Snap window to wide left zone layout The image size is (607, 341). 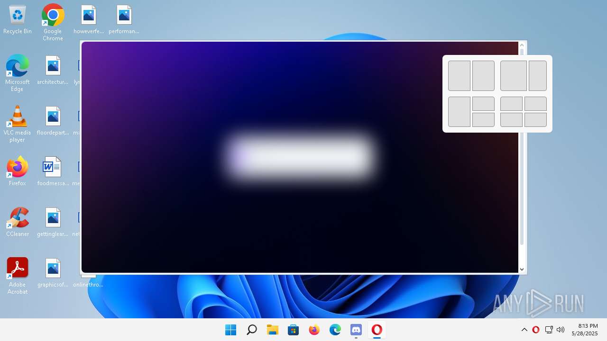click(x=514, y=76)
